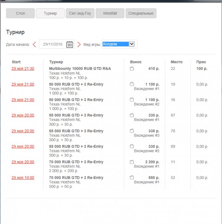
Task: Go to next date with right arrow
Action: [79, 44]
